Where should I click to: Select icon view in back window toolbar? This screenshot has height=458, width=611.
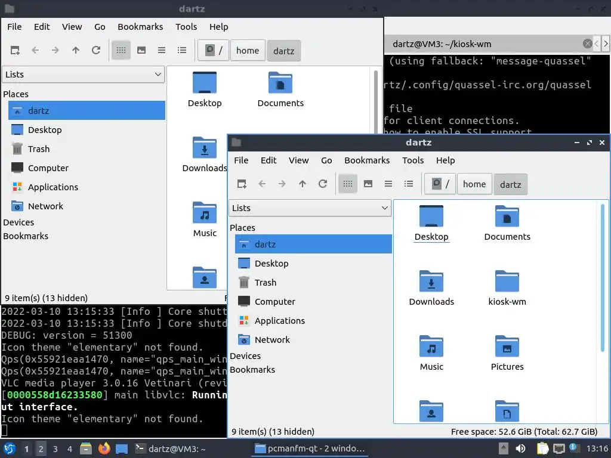[121, 50]
